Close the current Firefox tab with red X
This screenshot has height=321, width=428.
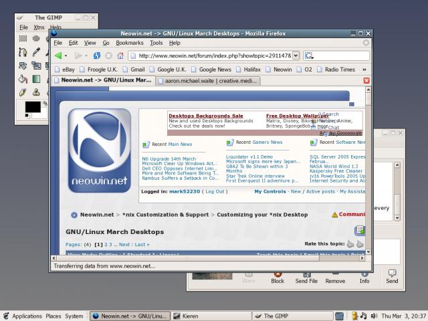[x=366, y=80]
